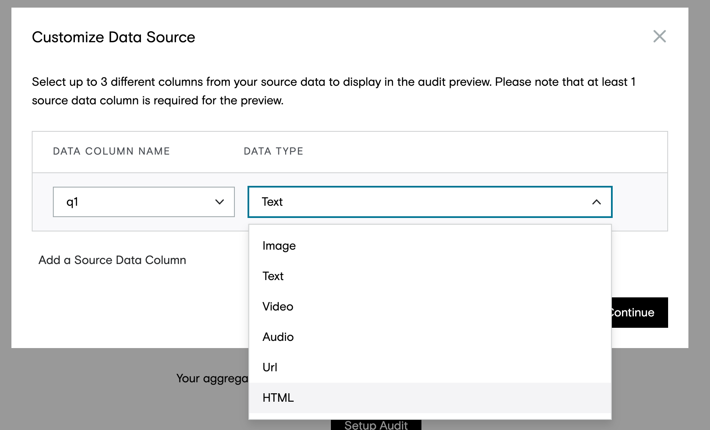Click the Customize Data Source title
This screenshot has height=430, width=710.
pos(113,37)
